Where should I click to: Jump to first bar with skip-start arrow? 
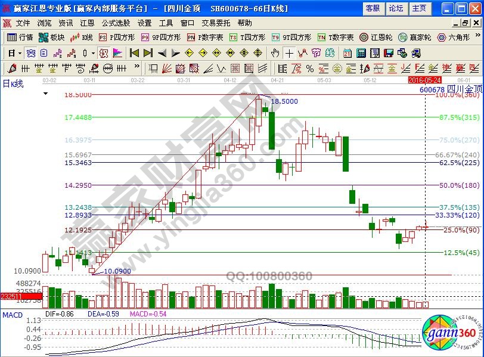[134, 52]
